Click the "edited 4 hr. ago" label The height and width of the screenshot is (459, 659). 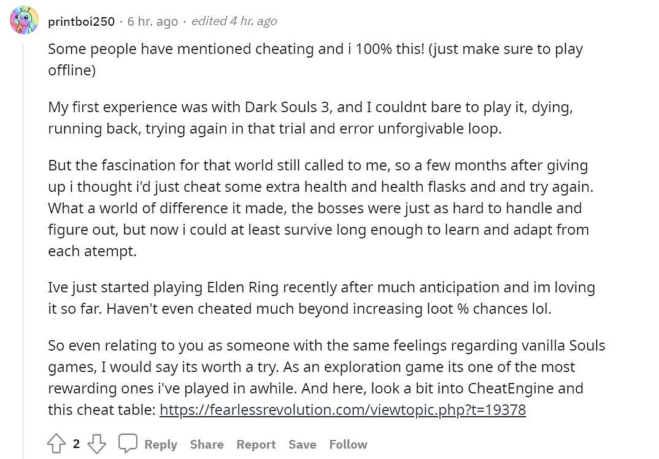pyautogui.click(x=234, y=21)
